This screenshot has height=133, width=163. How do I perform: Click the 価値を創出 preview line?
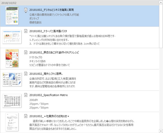click(x=36, y=22)
